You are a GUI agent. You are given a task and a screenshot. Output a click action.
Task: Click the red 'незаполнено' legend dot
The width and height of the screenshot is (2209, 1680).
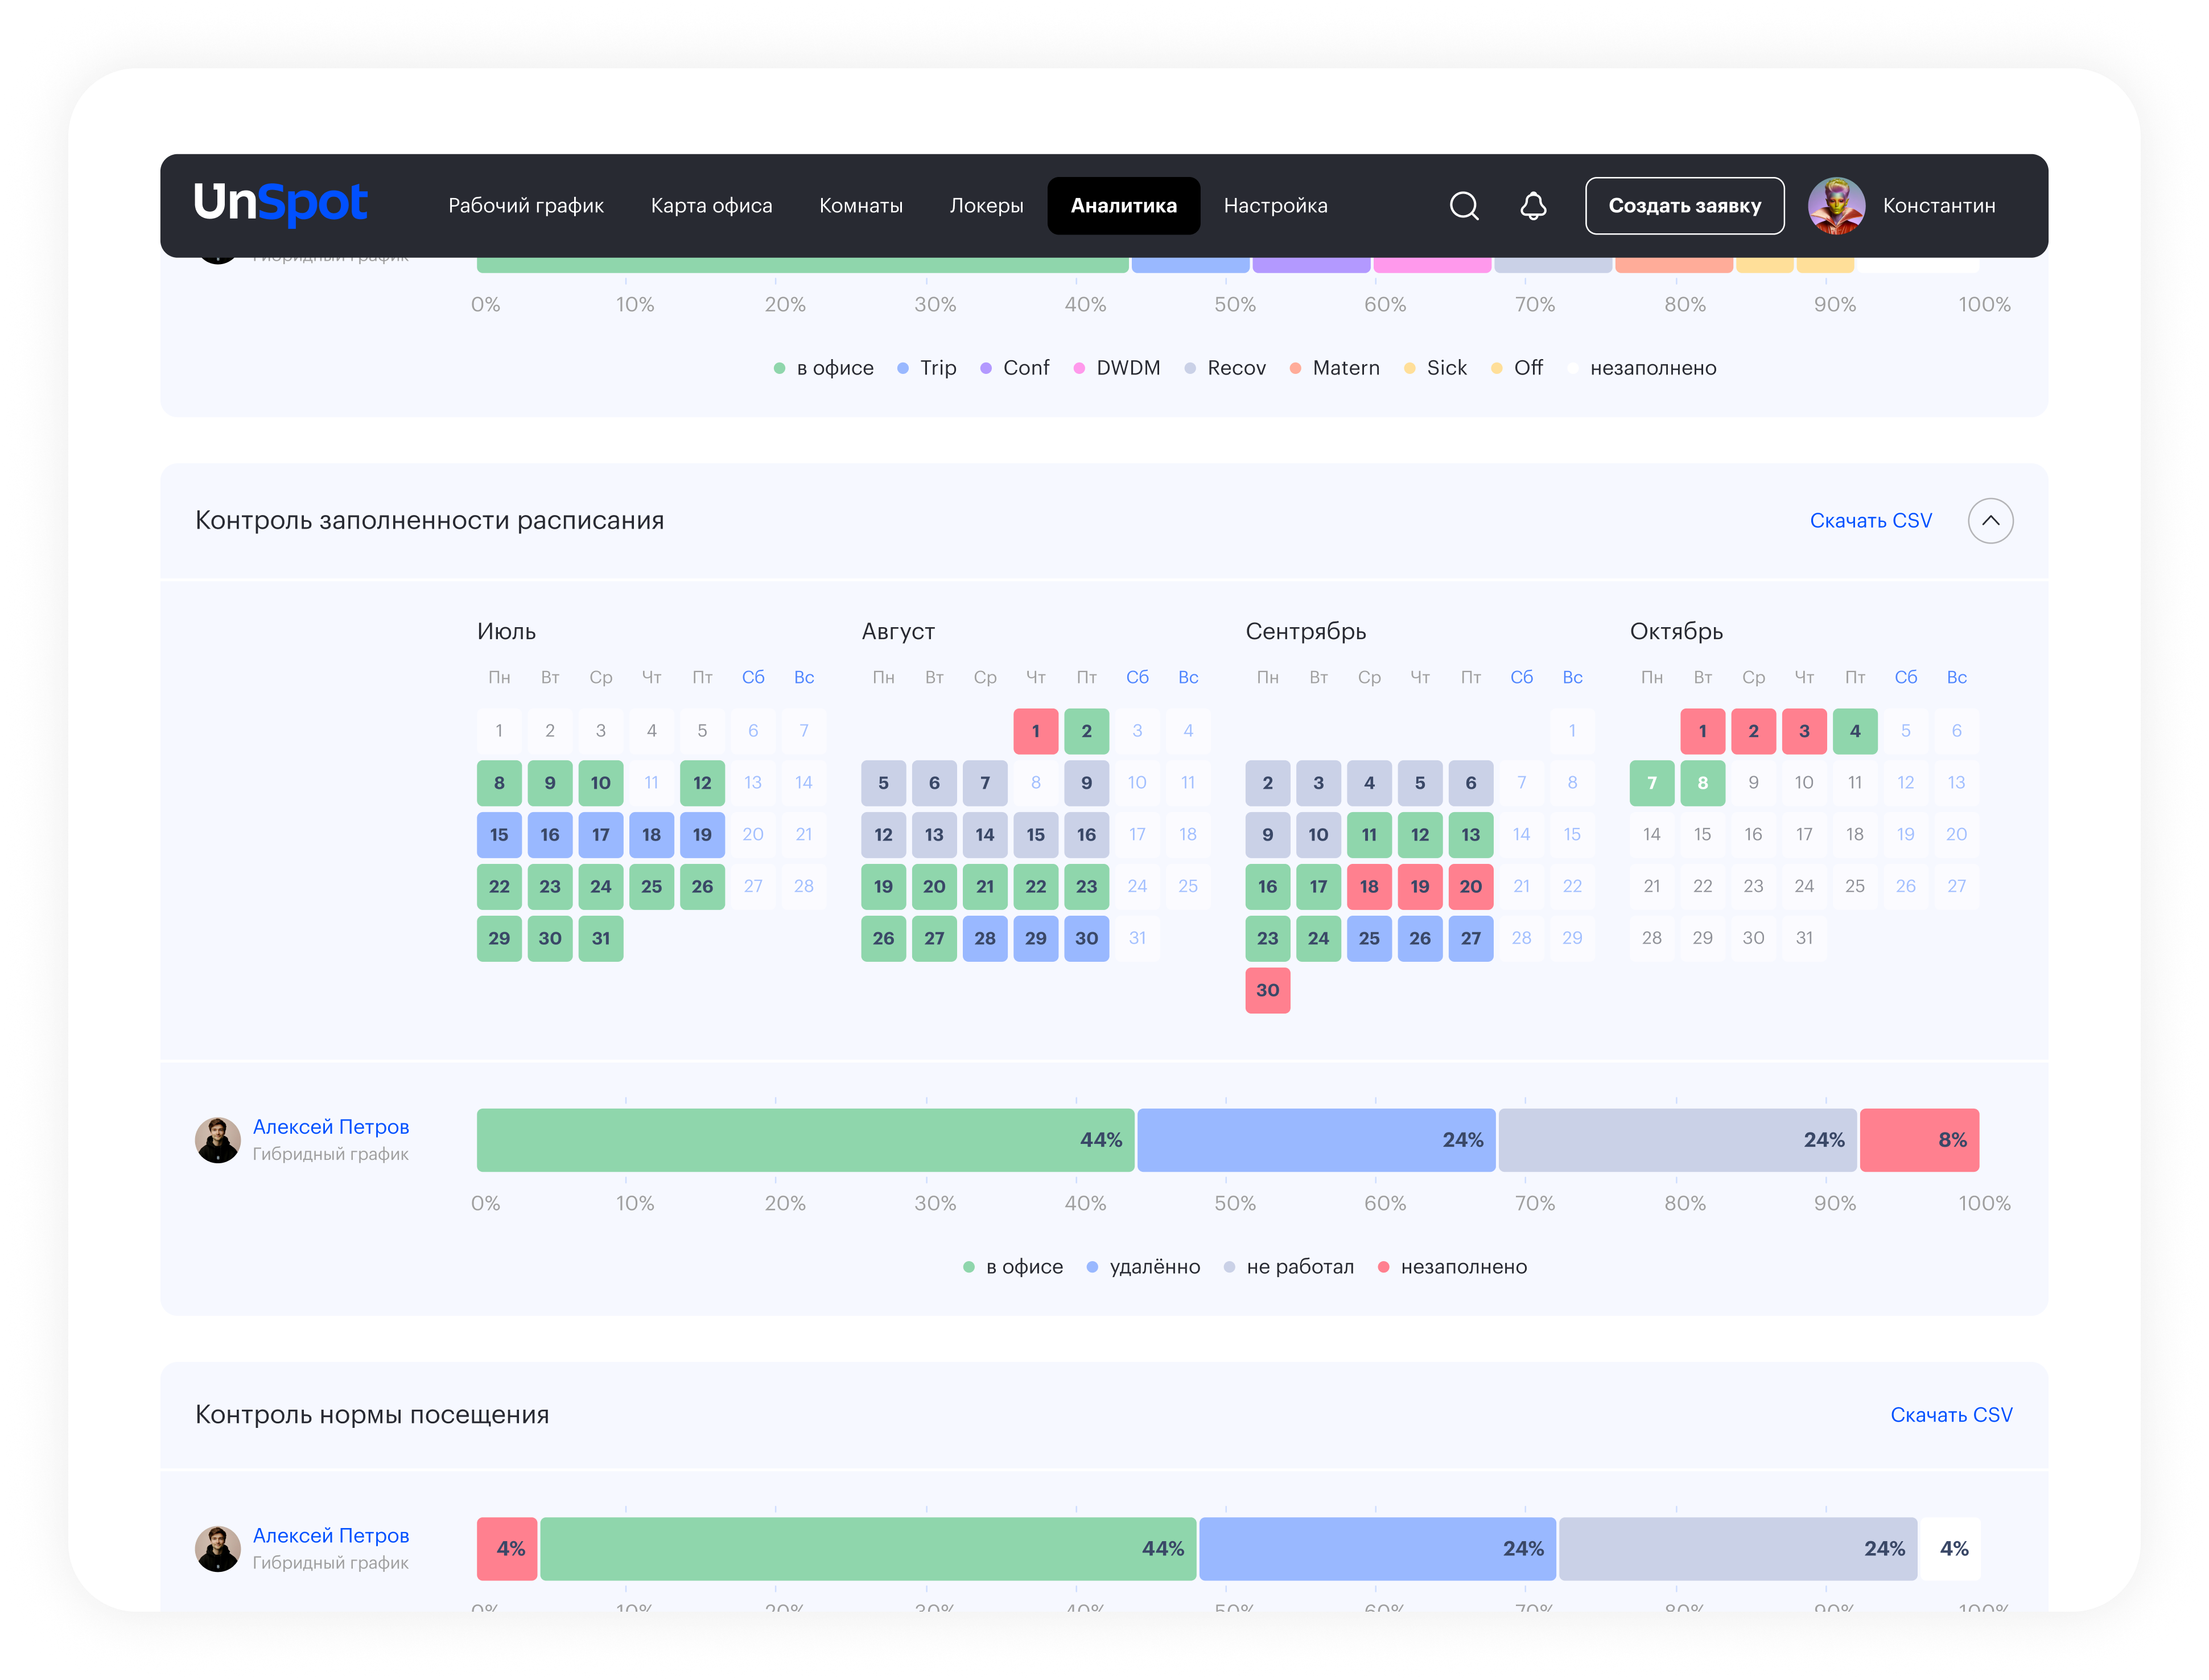pos(1383,1267)
